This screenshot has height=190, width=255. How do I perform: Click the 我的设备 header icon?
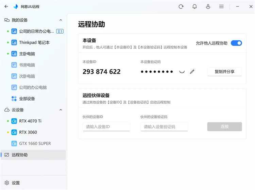coord(7,20)
